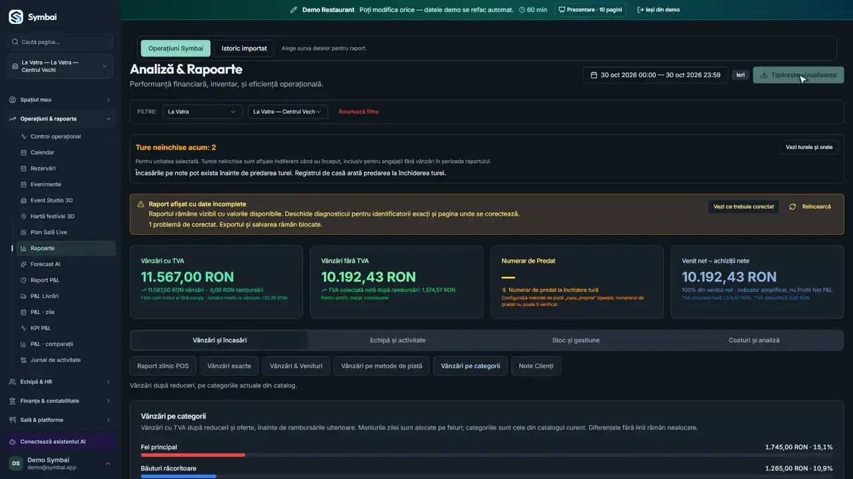Open Control operațional via its sidebar icon

click(23, 136)
